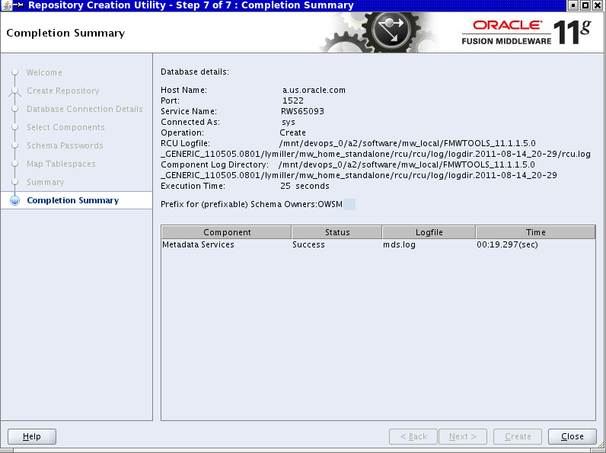Click the port value 1522
The width and height of the screenshot is (606, 453).
click(x=293, y=100)
